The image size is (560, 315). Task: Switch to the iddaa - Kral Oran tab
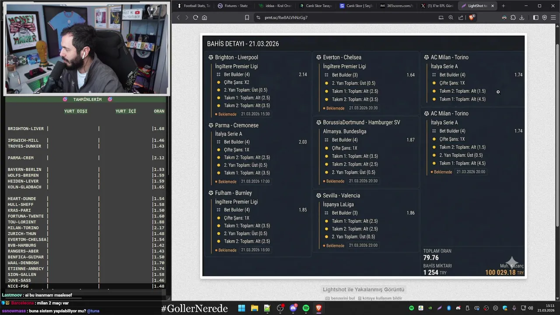275,6
